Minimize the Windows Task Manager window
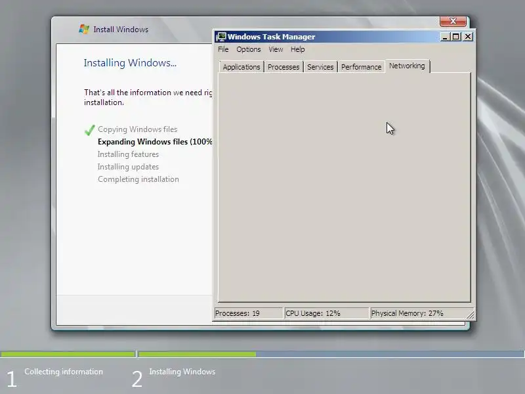Screen dimensions: 525x394 [x=445, y=37]
